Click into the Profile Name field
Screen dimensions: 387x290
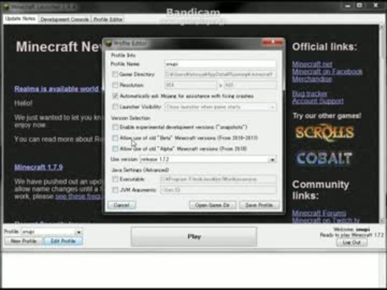221,64
